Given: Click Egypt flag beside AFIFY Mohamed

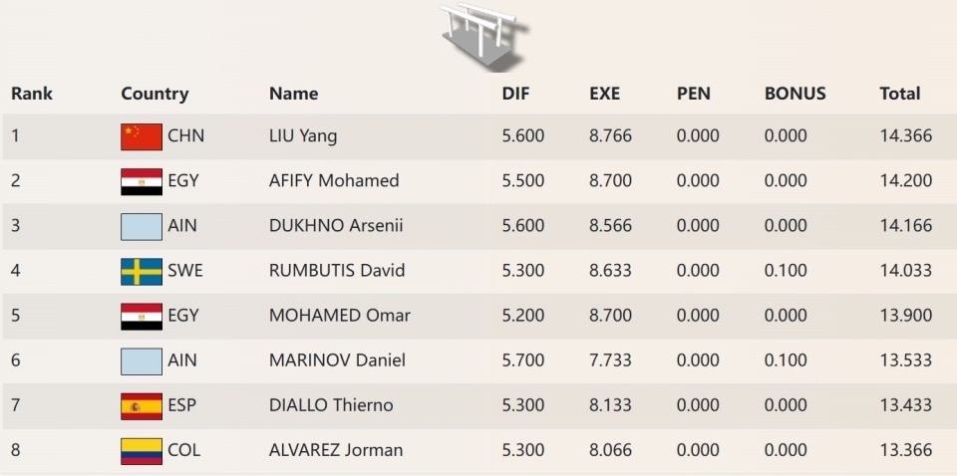Looking at the screenshot, I should pos(141,181).
